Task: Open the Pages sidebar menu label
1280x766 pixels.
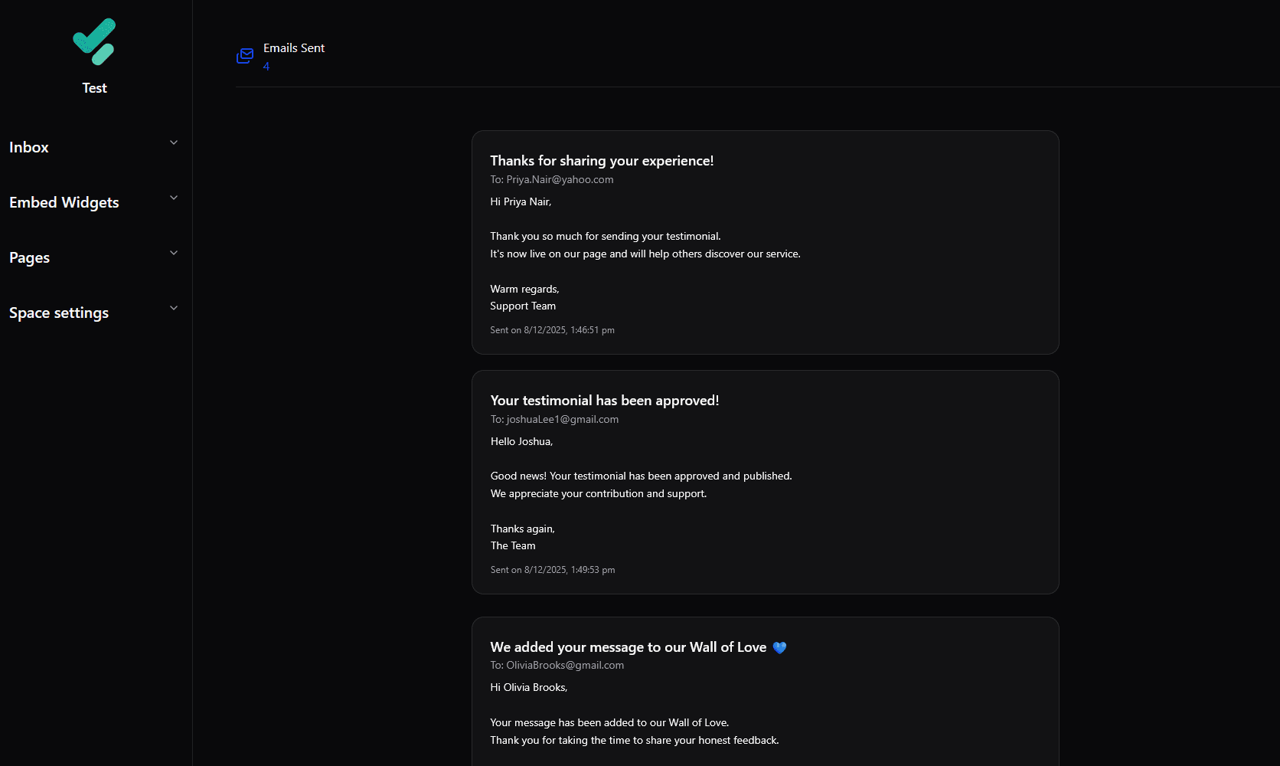Action: tap(30, 257)
